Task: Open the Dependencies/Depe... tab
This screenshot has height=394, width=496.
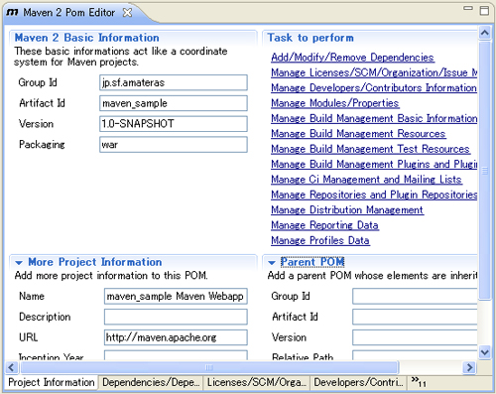Action: (x=151, y=382)
